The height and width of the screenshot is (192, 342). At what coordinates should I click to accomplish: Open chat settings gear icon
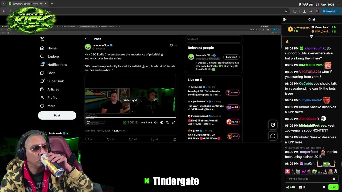pos(324,187)
